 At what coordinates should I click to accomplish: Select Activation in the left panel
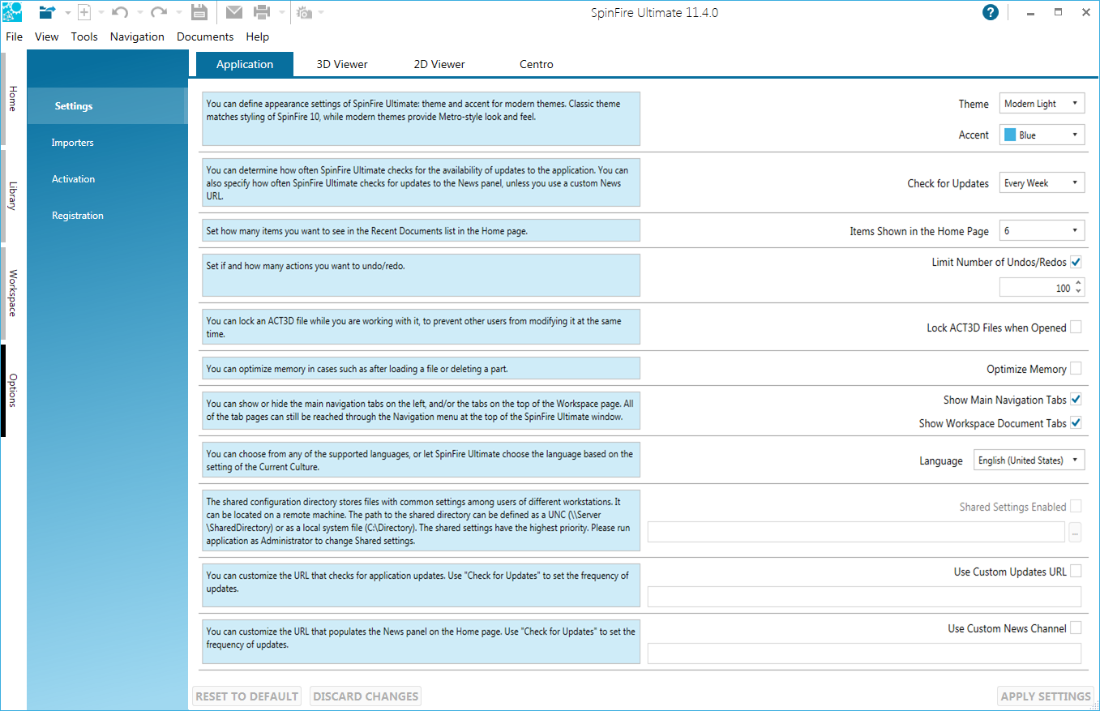click(106, 179)
